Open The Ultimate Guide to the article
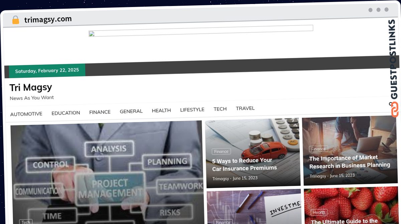 pos(345,221)
